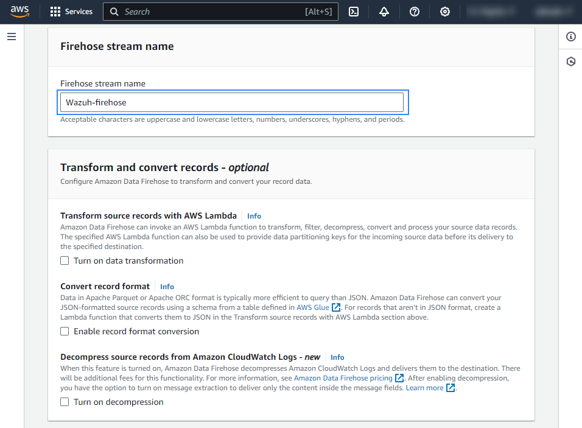Open the hexagon tutorials panel icon
The width and height of the screenshot is (582, 428).
point(570,61)
